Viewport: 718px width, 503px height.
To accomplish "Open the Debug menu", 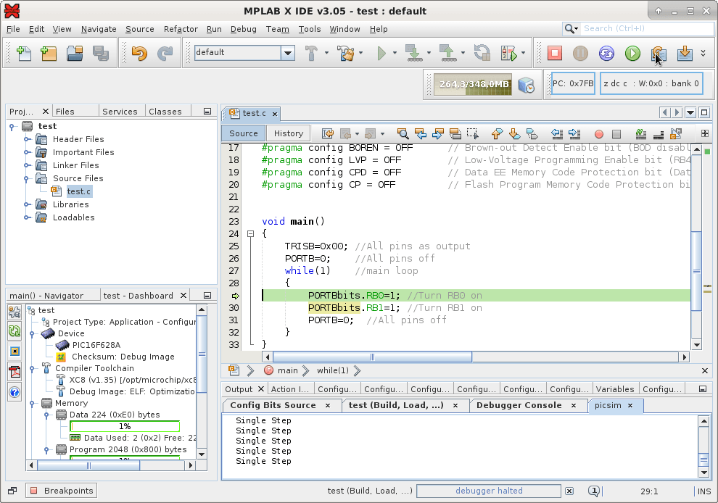I will [x=243, y=29].
